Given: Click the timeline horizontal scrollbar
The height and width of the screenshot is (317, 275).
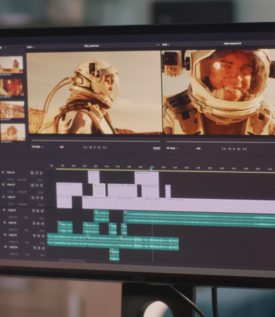Looking at the screenshot, I should (x=73, y=260).
